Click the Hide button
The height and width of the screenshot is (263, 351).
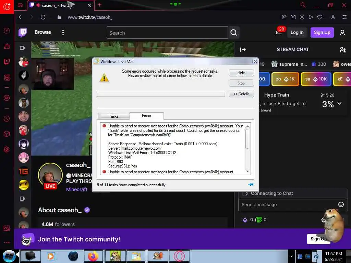pos(241,73)
